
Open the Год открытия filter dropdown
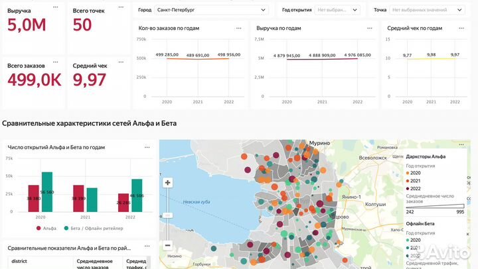(x=337, y=10)
